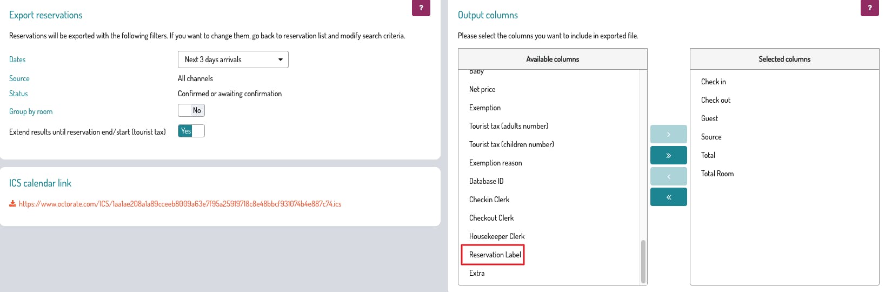885x292 pixels.
Task: Pick Housekeeper Clerk from available columns
Action: point(497,236)
